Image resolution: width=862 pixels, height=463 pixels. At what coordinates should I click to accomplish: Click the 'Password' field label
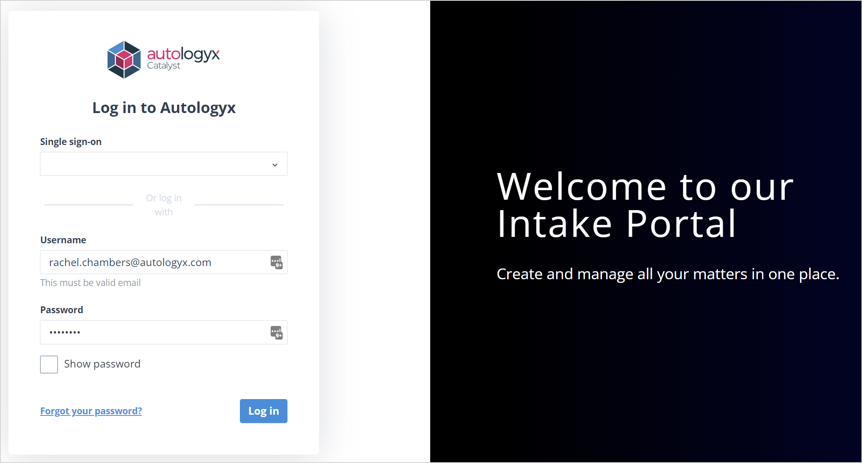click(x=62, y=310)
